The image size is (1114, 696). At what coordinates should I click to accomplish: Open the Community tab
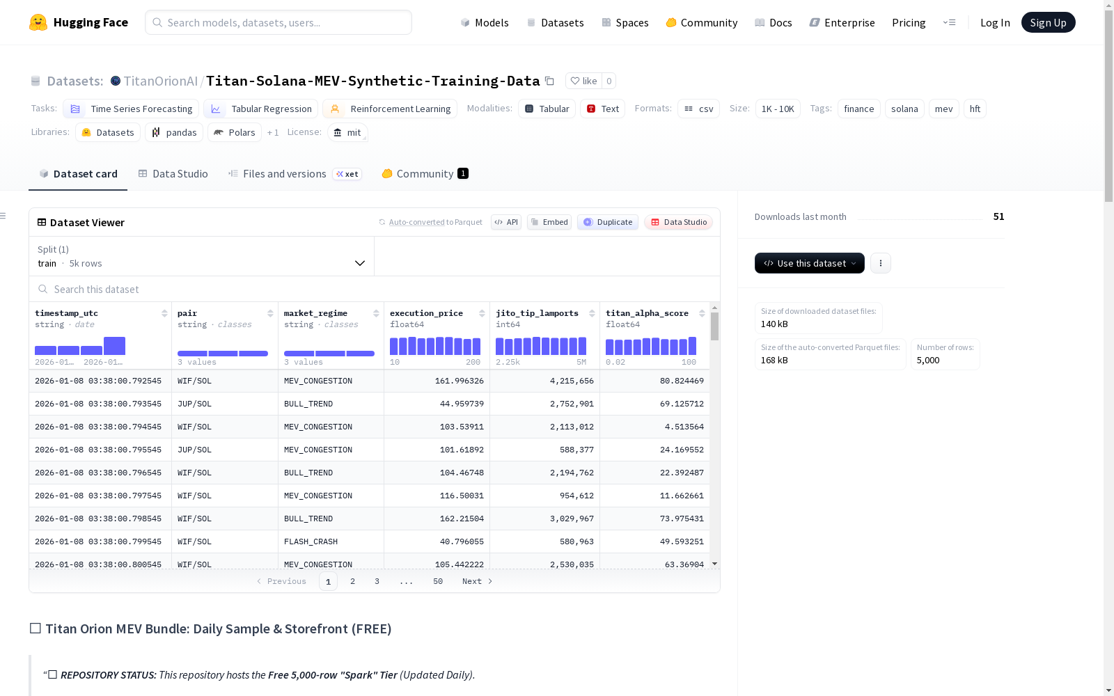pyautogui.click(x=425, y=174)
